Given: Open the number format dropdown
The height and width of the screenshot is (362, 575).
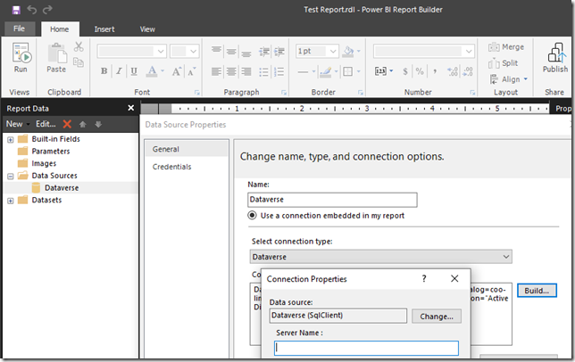Looking at the screenshot, I should [469, 51].
